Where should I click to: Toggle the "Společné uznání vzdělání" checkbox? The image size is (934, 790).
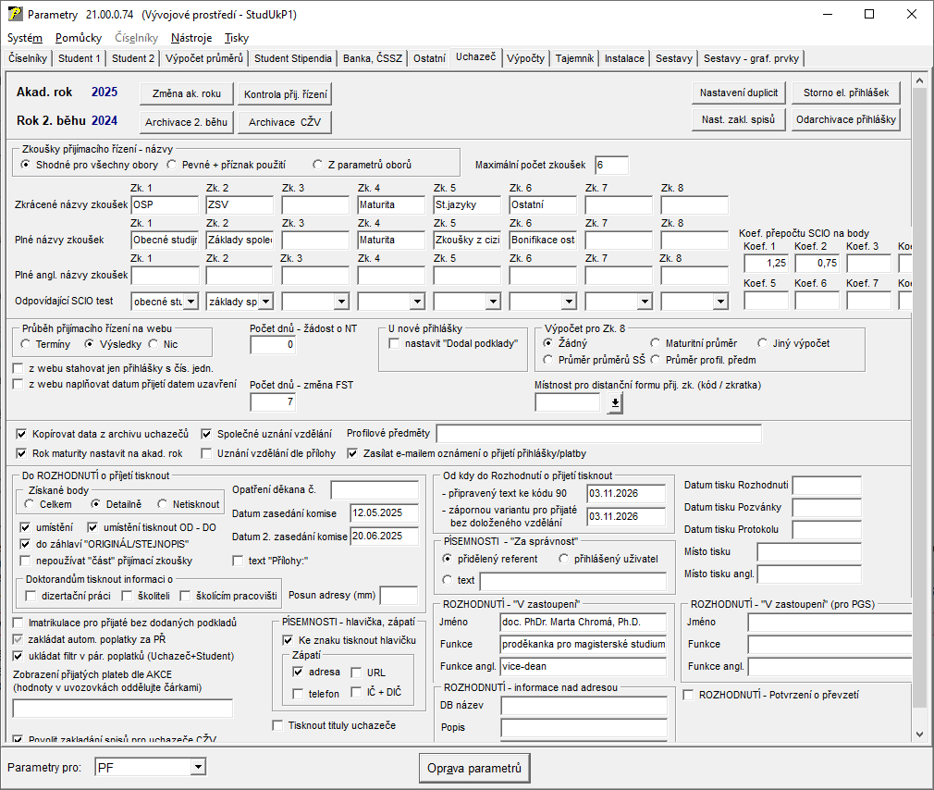point(208,433)
